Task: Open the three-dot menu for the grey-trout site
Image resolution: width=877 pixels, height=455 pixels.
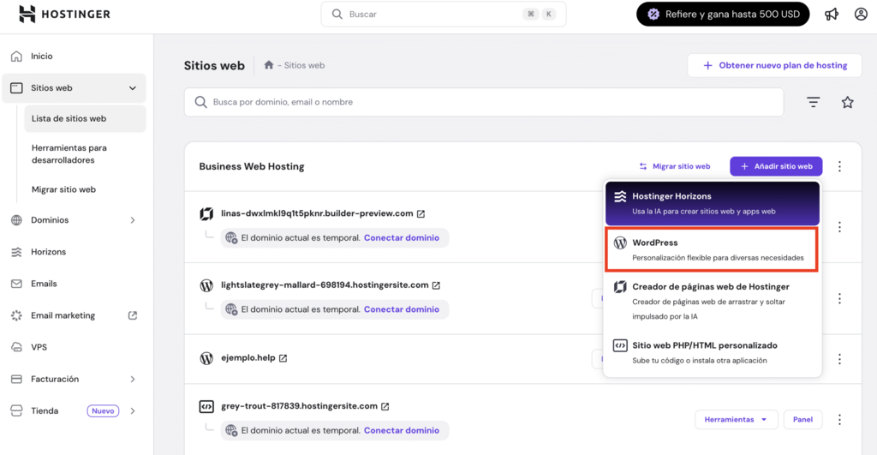Action: [x=839, y=419]
